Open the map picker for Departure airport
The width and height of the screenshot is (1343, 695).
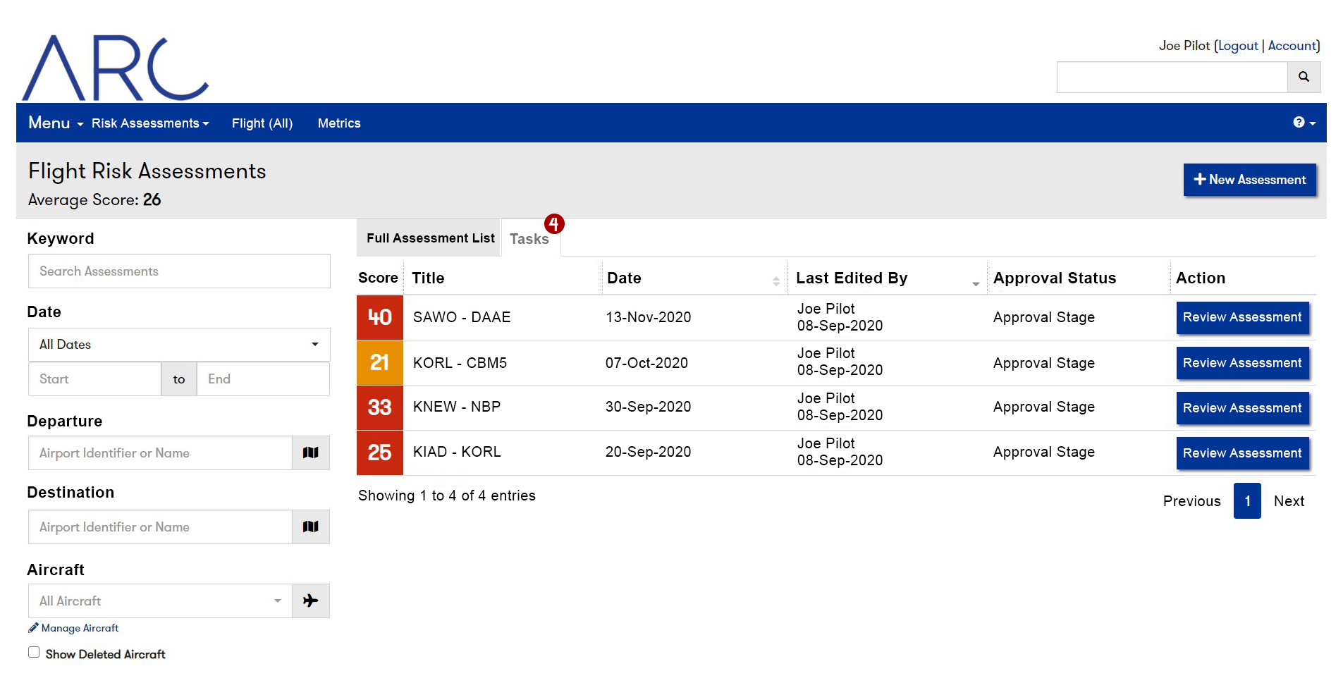pos(311,453)
